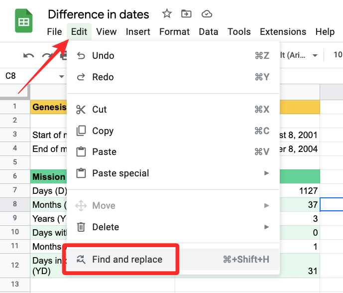Open the Format menu
Image resolution: width=343 pixels, height=293 pixels.
pyautogui.click(x=174, y=32)
